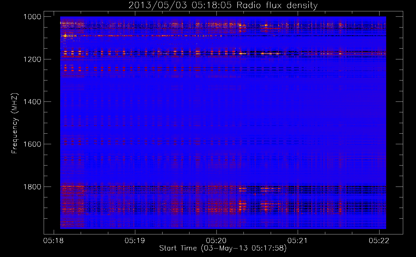The width and height of the screenshot is (416, 257).
Task: Click the "Start Time (03-May-13 05:17:58)" label
Action: pyautogui.click(x=223, y=248)
